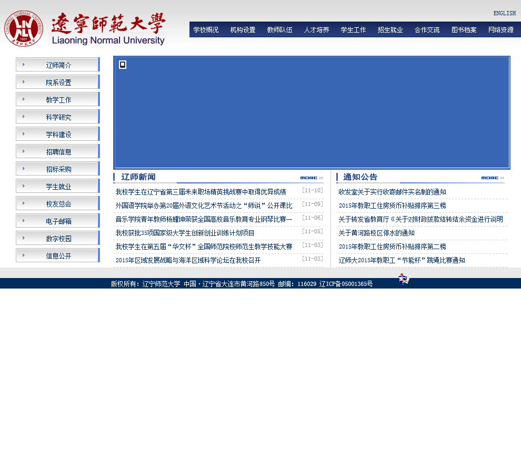The height and width of the screenshot is (473, 521).
Task: Click the [11-06] news date
Action: click(x=312, y=218)
